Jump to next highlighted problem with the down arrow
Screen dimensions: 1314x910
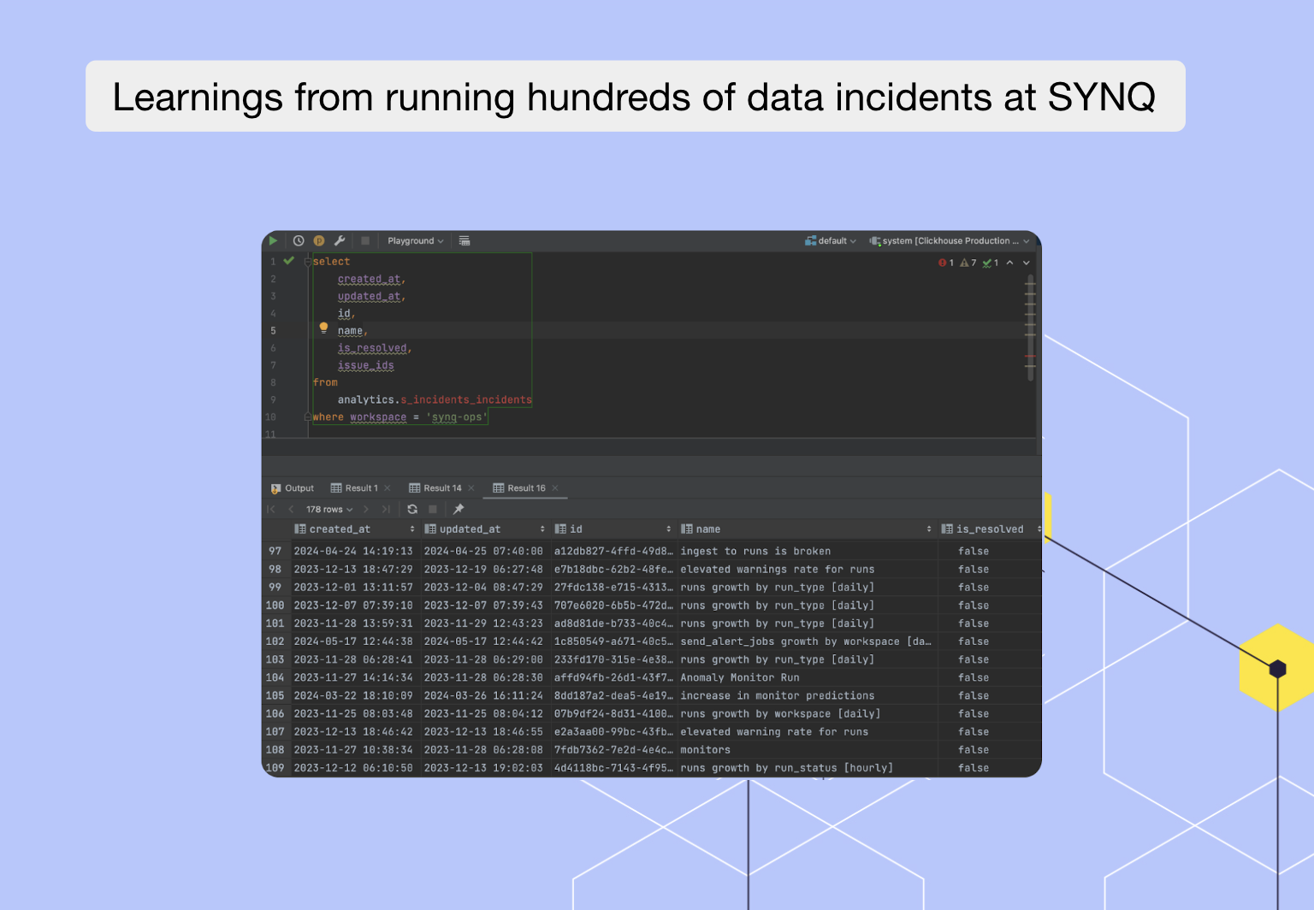tap(1027, 263)
